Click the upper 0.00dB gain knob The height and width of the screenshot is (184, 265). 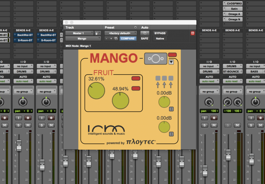coord(164,102)
